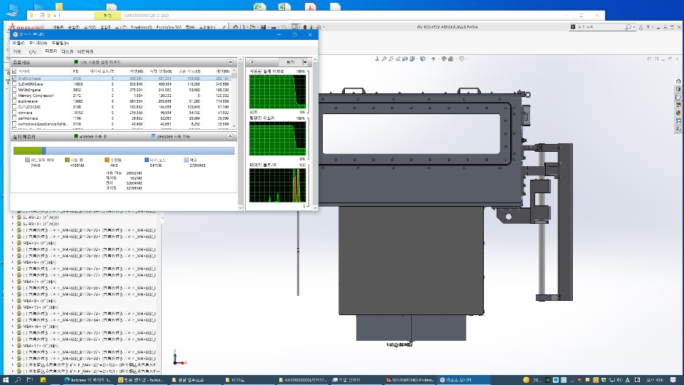This screenshot has width=684, height=385.
Task: Click the search magnifier in SolidWorks search box
Action: coord(627,27)
